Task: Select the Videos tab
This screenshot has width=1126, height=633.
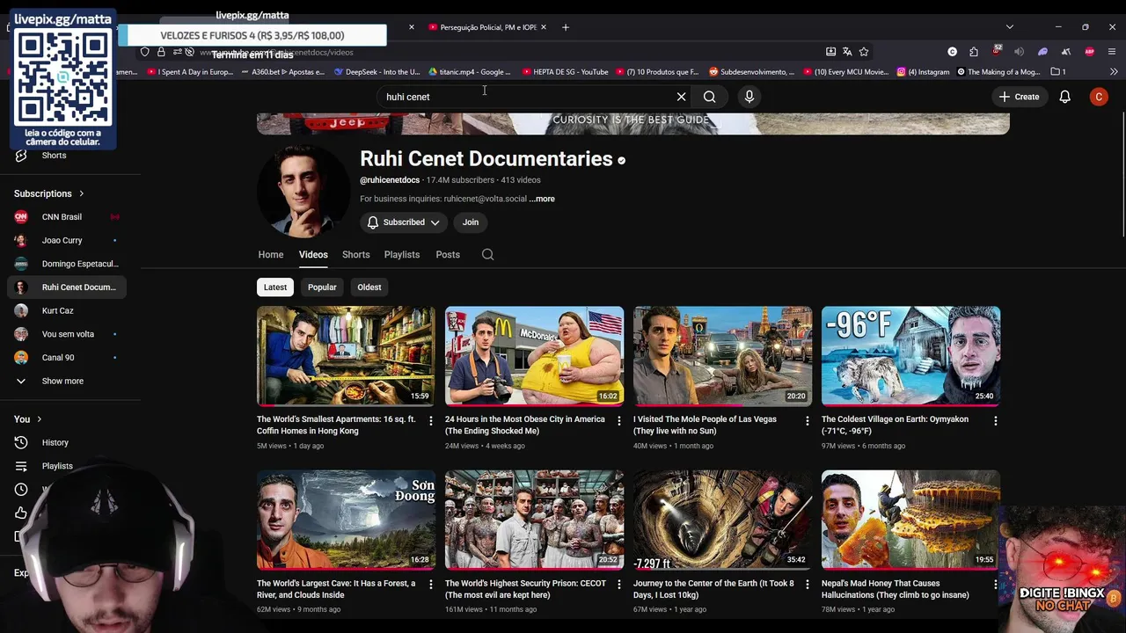Action: [x=313, y=255]
